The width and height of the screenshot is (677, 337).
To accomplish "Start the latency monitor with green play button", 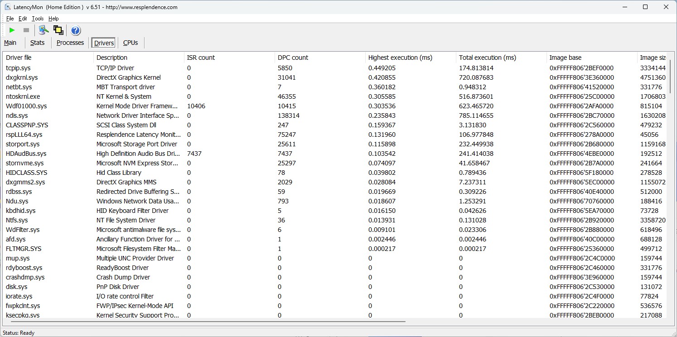I will coord(12,30).
